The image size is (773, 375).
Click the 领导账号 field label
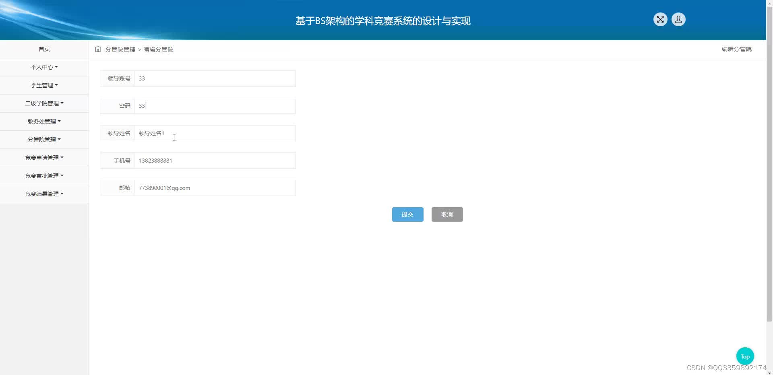pyautogui.click(x=119, y=78)
